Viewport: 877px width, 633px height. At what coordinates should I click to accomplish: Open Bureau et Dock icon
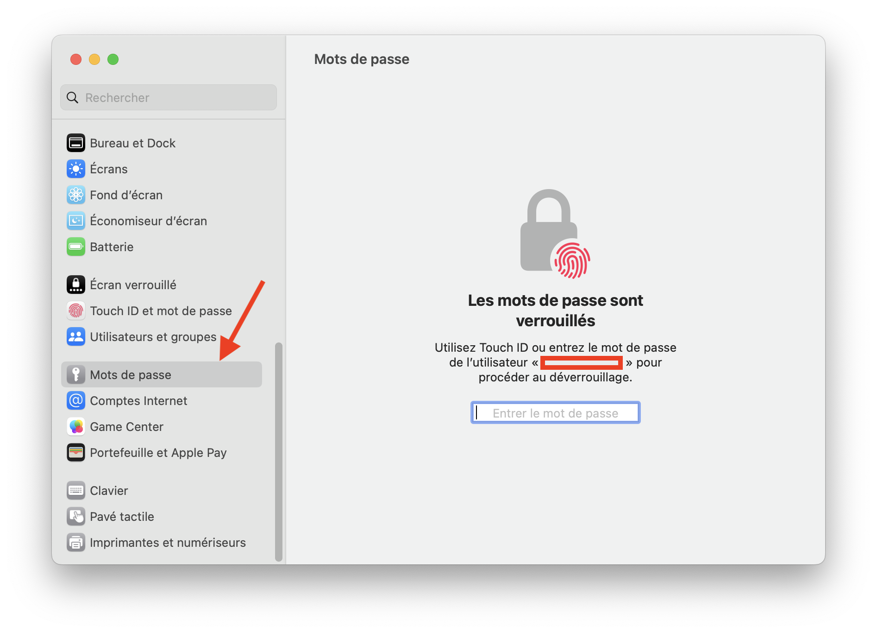[x=76, y=143]
